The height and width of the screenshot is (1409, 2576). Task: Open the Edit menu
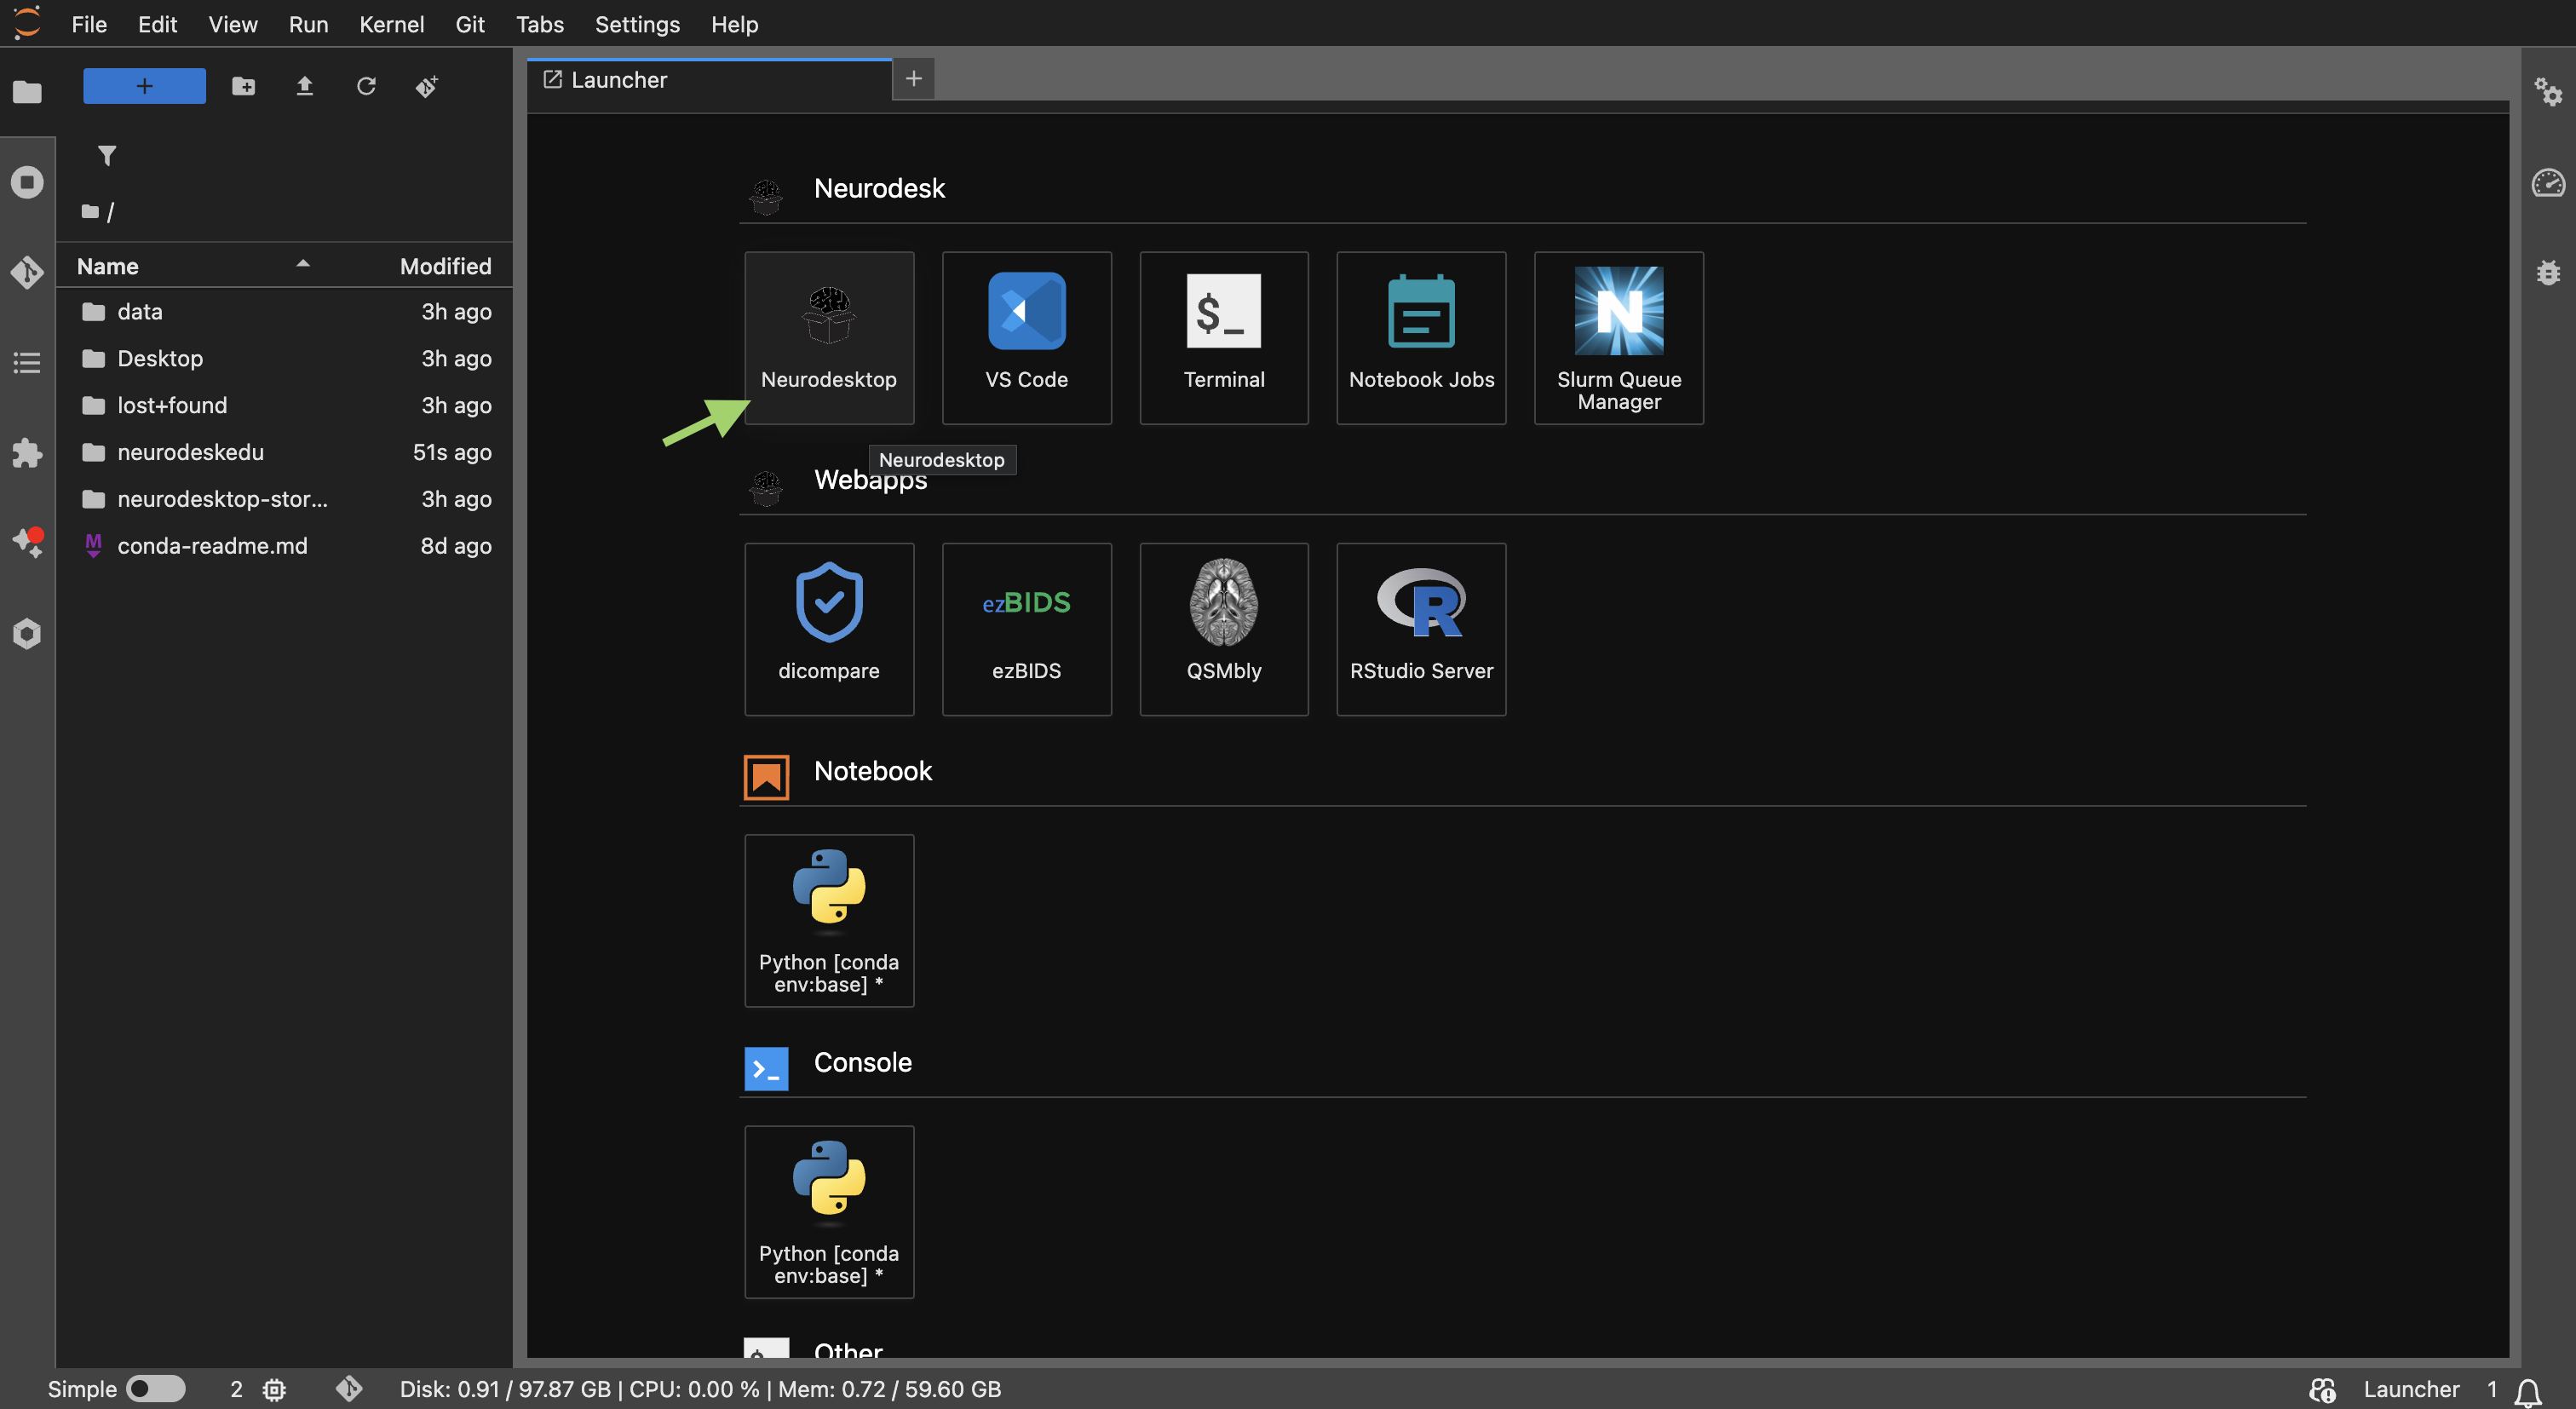[x=157, y=24]
